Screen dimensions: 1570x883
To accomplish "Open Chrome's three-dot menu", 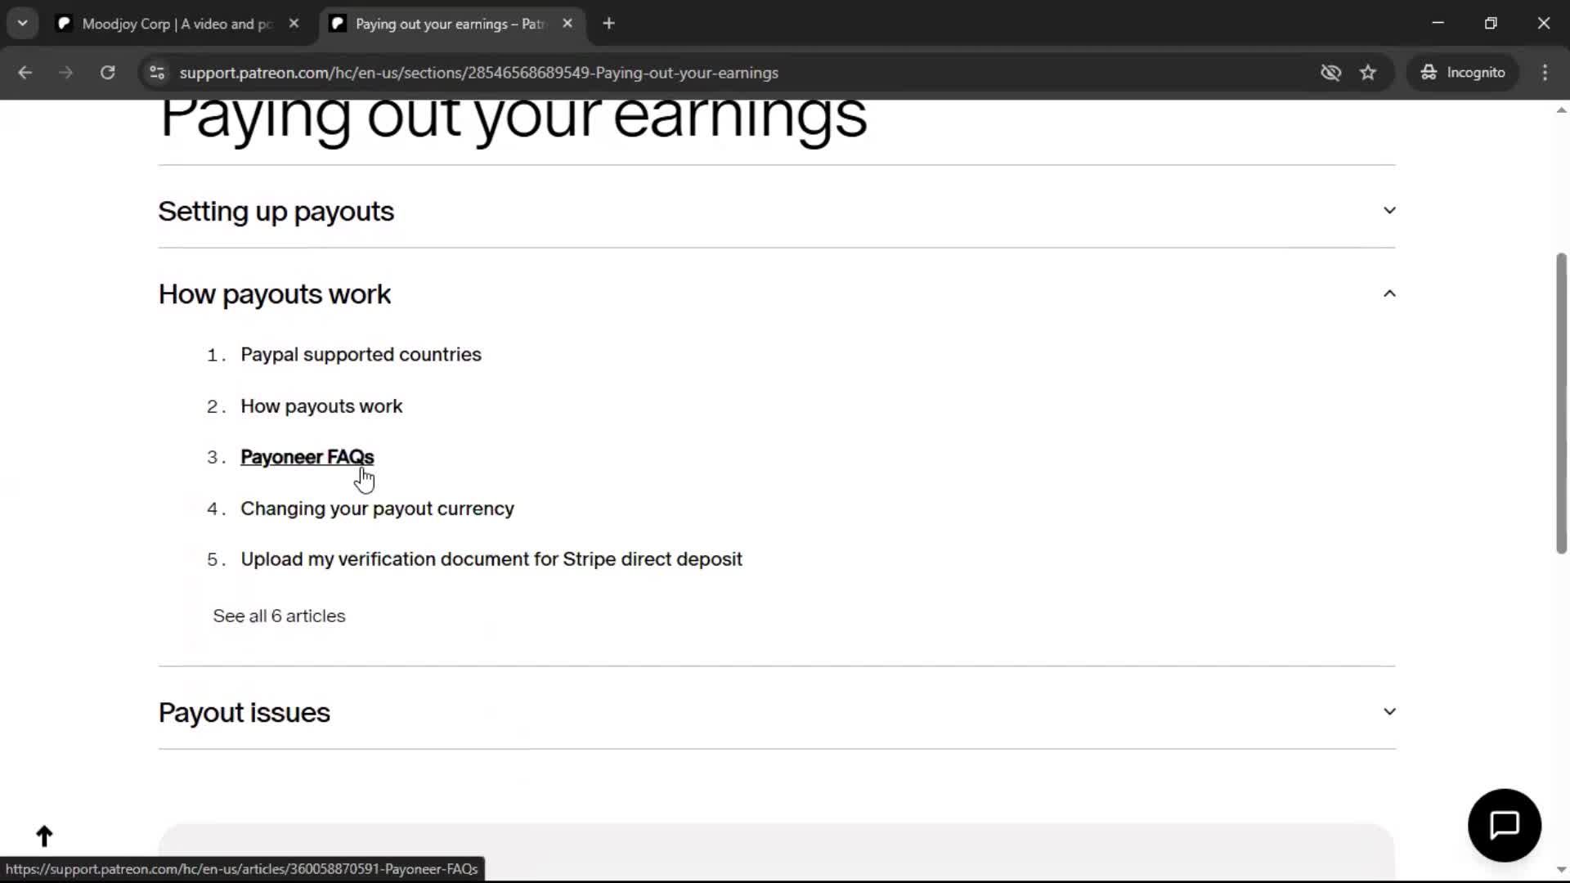I will point(1545,73).
